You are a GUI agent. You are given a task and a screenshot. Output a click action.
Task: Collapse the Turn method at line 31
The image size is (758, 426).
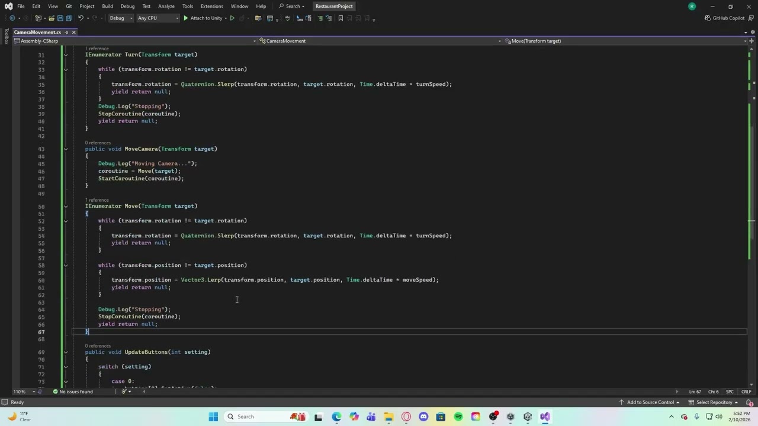66,55
